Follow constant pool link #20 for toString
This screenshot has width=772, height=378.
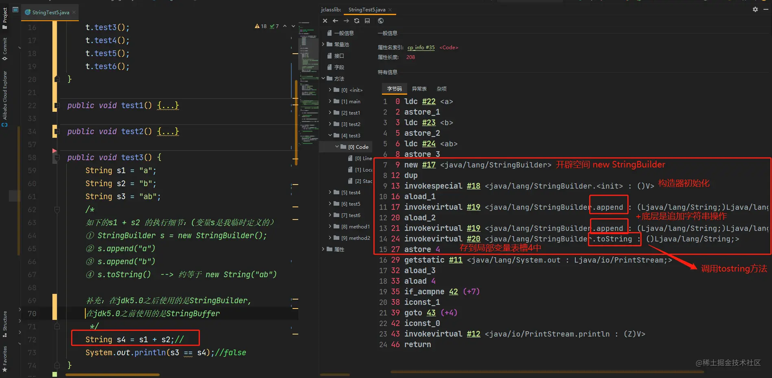(473, 239)
